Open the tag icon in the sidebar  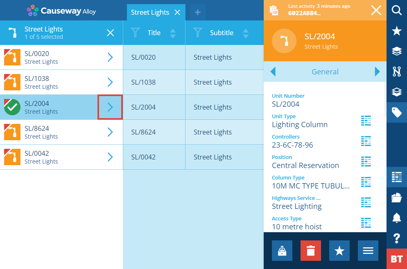397,112
